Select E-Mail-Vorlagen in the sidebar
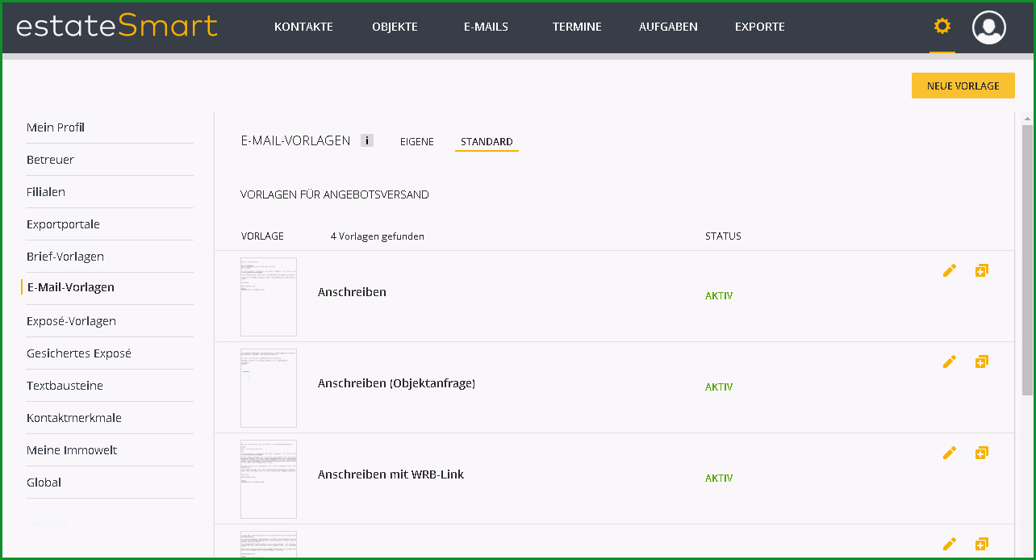1036x560 pixels. (71, 287)
